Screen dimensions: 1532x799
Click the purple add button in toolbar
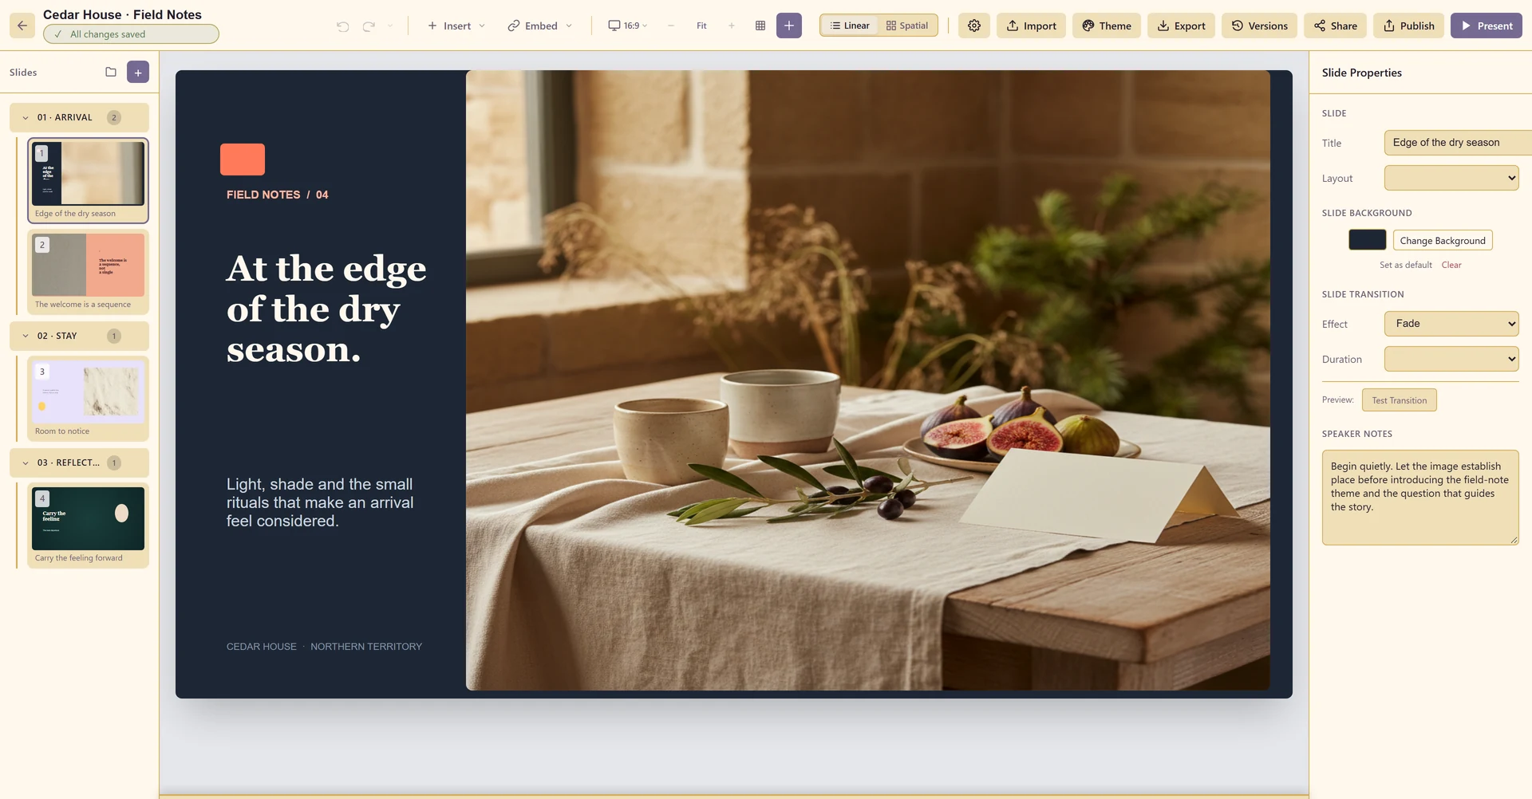pos(789,26)
